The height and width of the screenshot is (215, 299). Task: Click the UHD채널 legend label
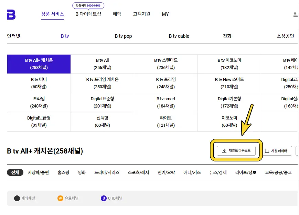(x=115, y=198)
